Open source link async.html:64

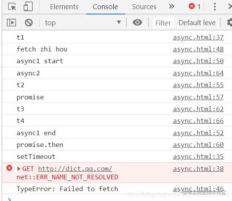click(198, 73)
